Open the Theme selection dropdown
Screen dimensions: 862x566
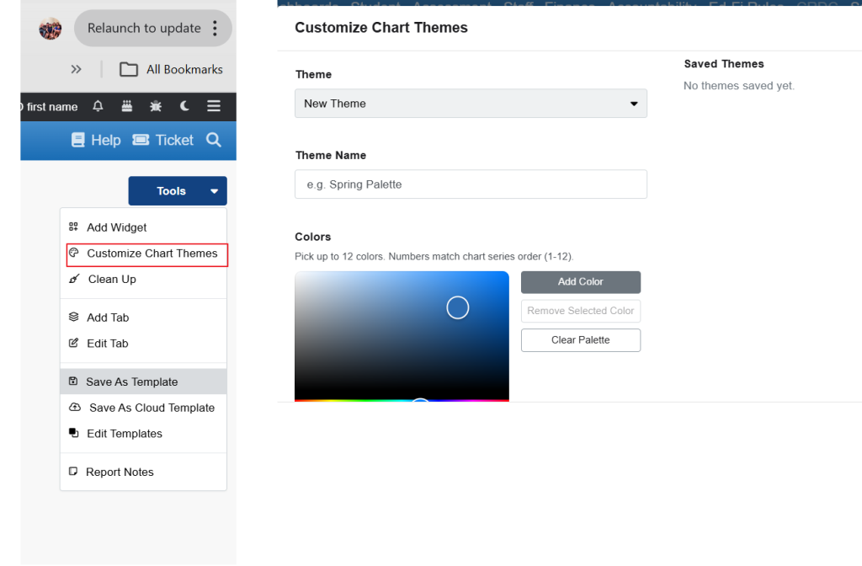point(471,104)
